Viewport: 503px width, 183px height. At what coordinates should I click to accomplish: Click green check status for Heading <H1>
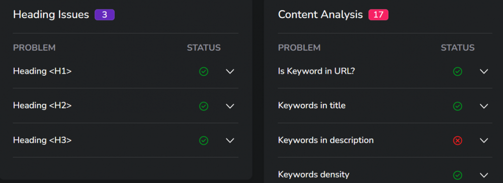click(204, 71)
